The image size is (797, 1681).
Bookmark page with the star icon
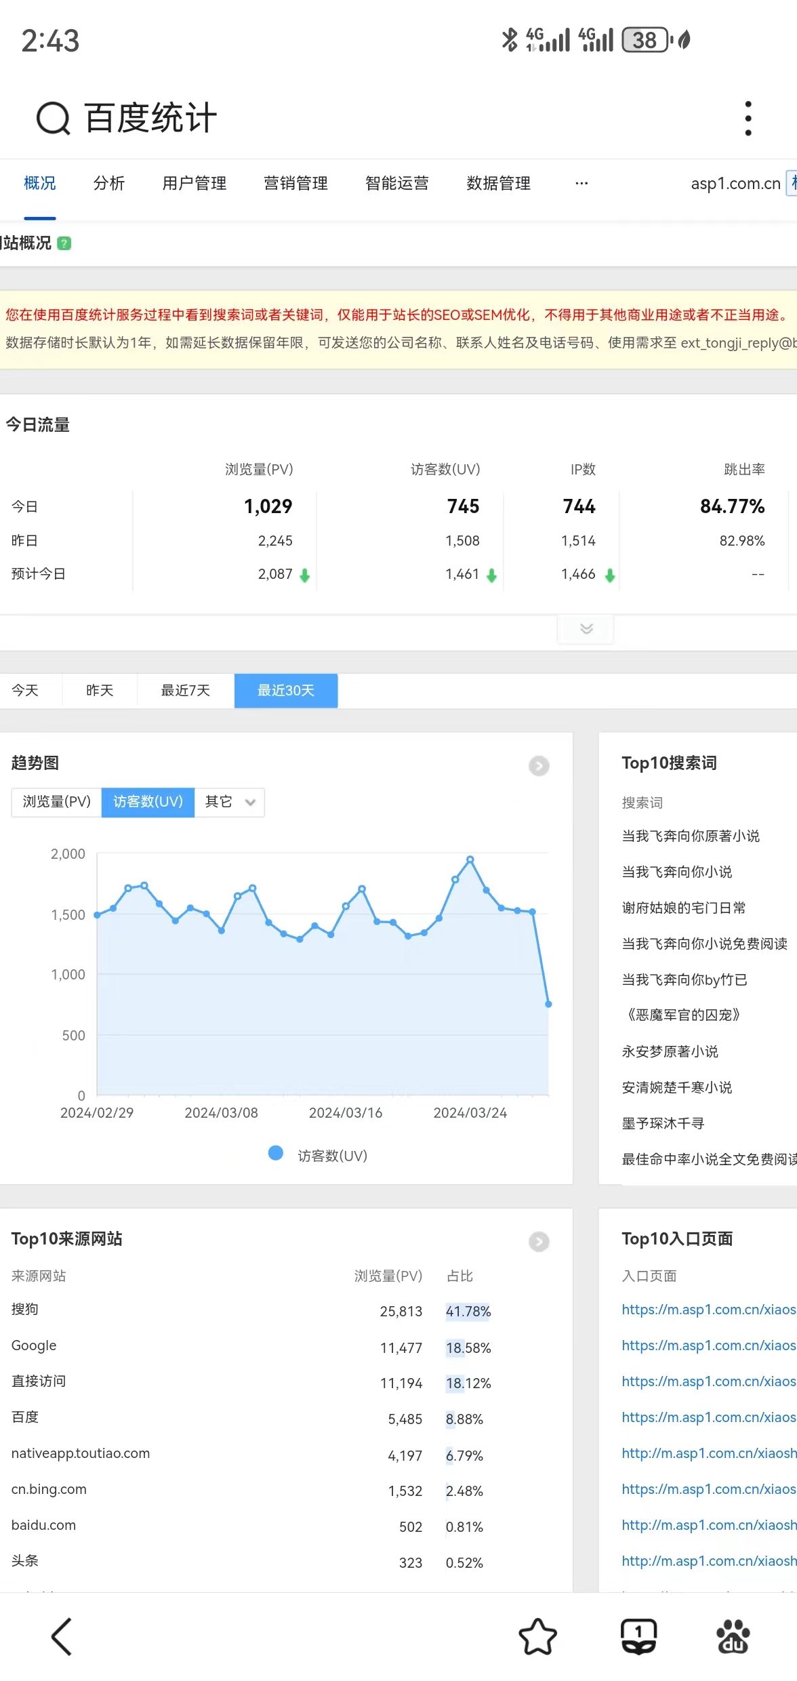pos(537,1637)
